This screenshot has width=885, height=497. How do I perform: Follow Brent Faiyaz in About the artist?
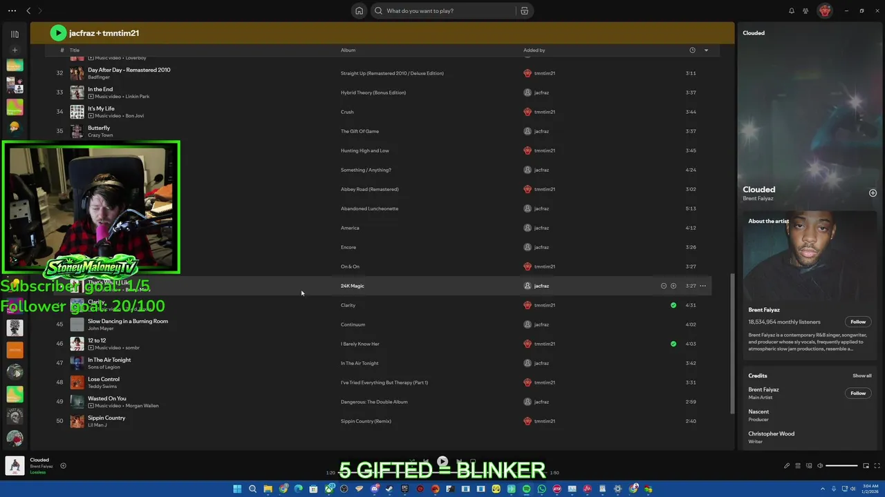tap(858, 322)
